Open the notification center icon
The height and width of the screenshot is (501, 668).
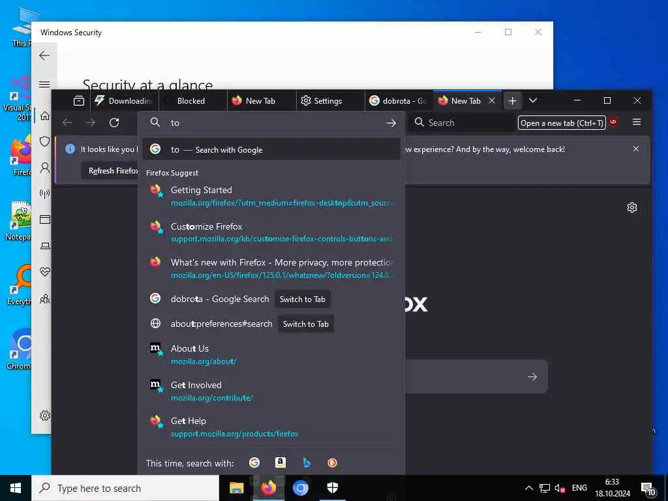[648, 489]
